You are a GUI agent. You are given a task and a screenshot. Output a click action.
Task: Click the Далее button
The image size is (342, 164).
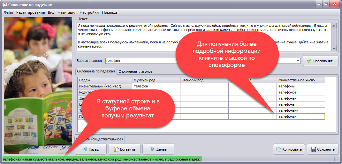point(158,149)
